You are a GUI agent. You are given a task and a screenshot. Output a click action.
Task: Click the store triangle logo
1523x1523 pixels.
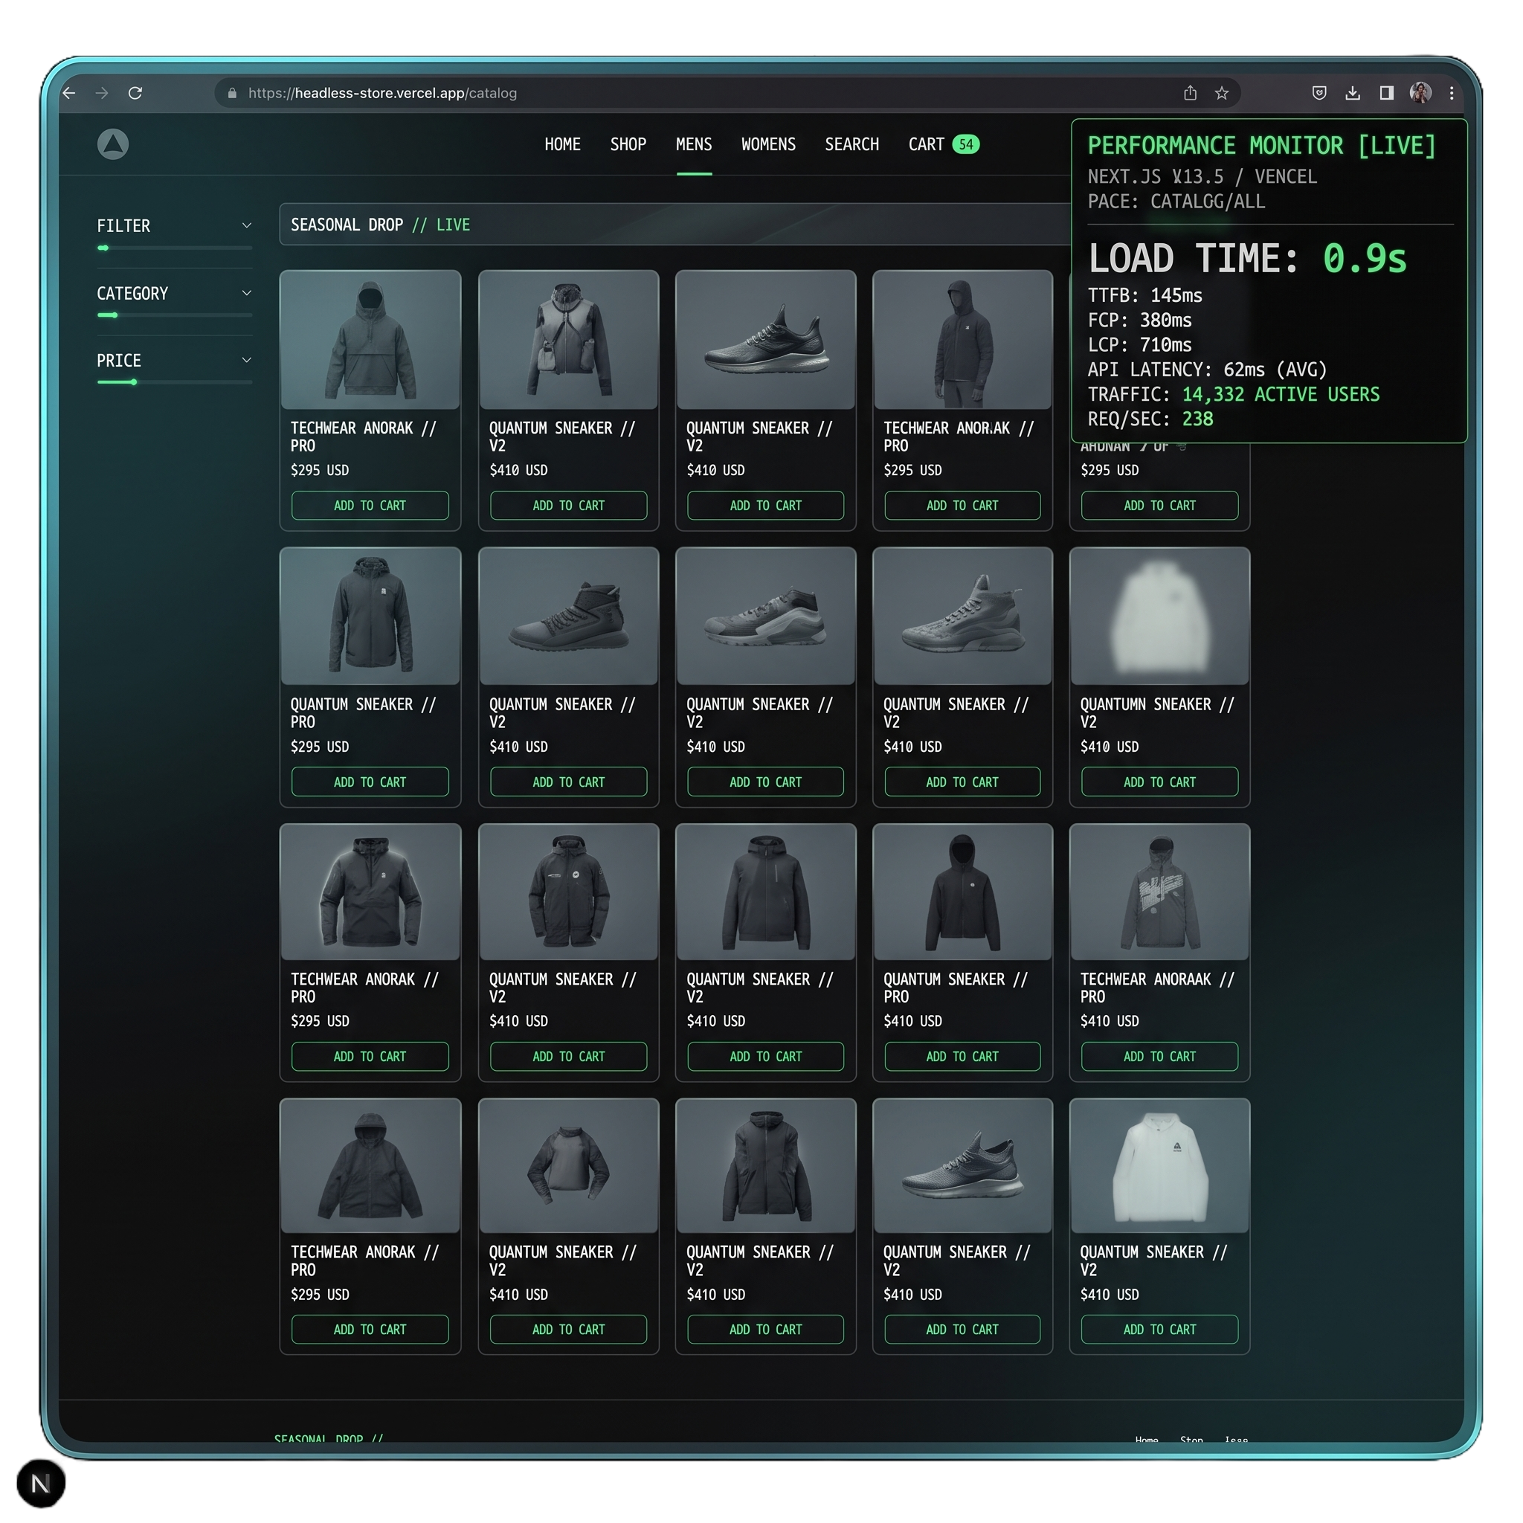pyautogui.click(x=113, y=144)
